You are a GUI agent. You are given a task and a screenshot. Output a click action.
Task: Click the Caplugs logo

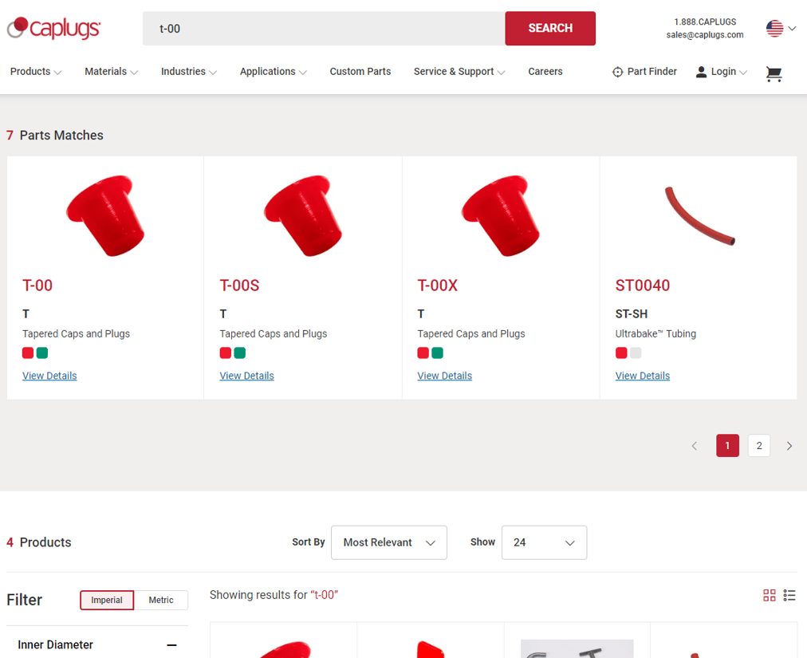click(53, 29)
